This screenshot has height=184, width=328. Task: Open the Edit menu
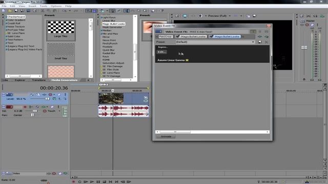(12, 6)
